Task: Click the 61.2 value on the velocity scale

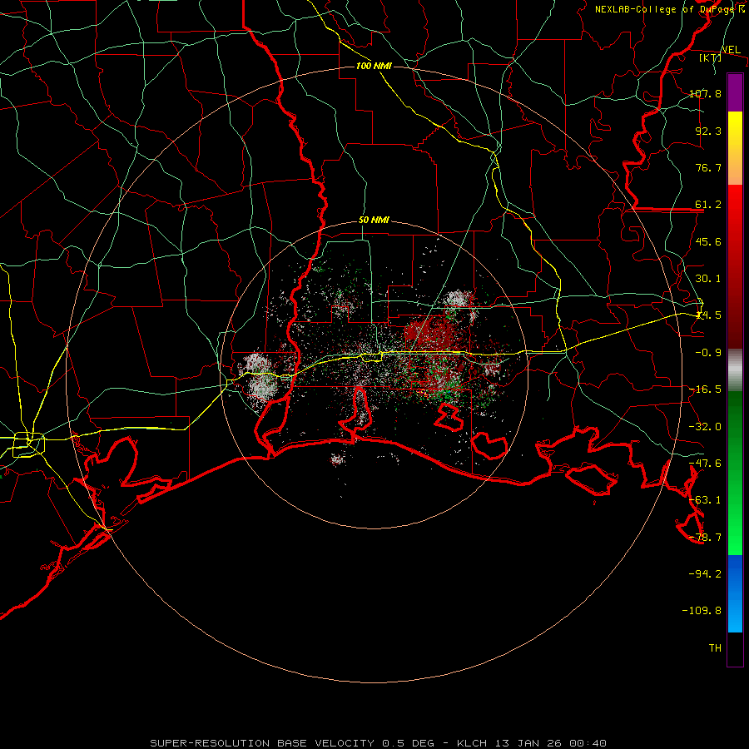Action: point(708,205)
